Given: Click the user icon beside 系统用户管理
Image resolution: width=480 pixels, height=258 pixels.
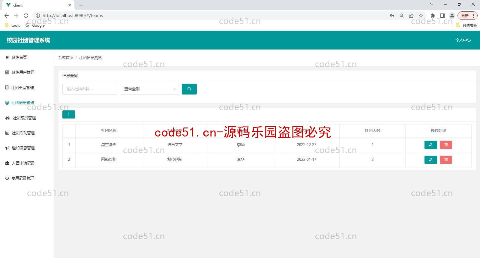Looking at the screenshot, I should click(7, 72).
